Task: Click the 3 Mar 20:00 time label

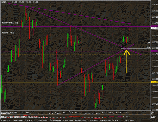Action: (30, 120)
